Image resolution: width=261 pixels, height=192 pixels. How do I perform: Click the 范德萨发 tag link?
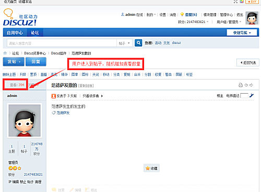tap(63, 113)
